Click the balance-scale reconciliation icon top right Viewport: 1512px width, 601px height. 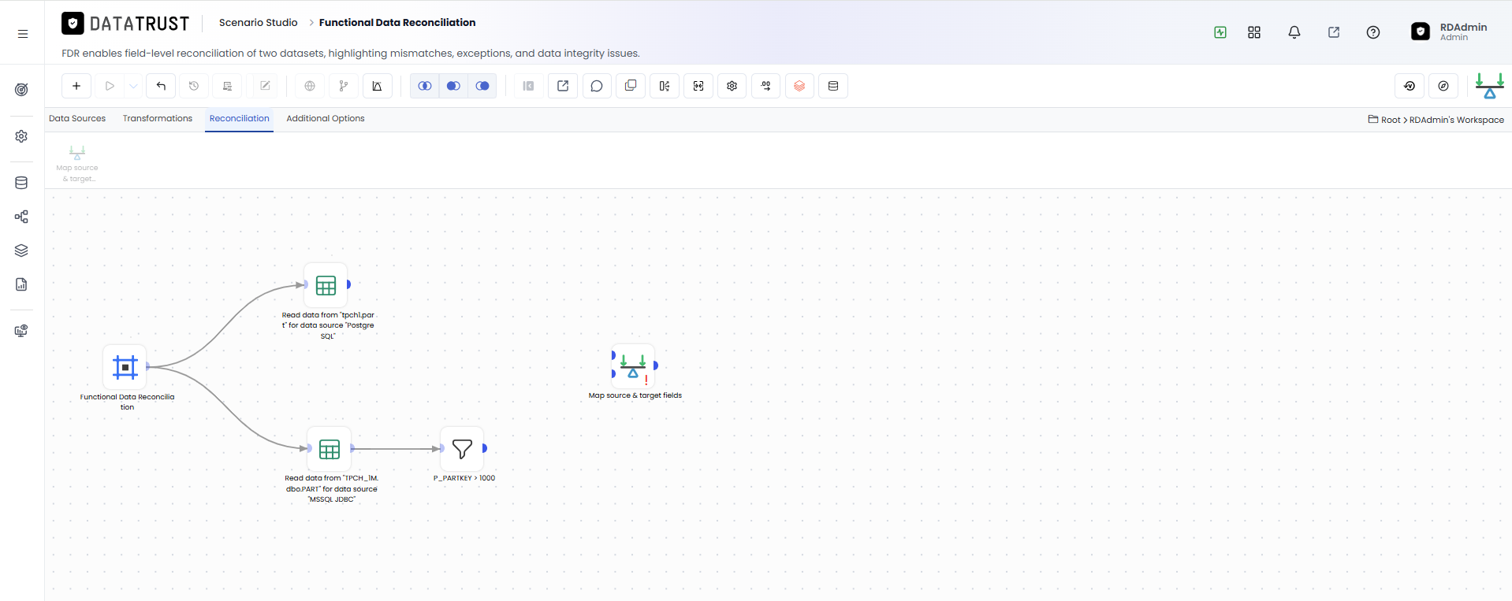[x=1490, y=86]
